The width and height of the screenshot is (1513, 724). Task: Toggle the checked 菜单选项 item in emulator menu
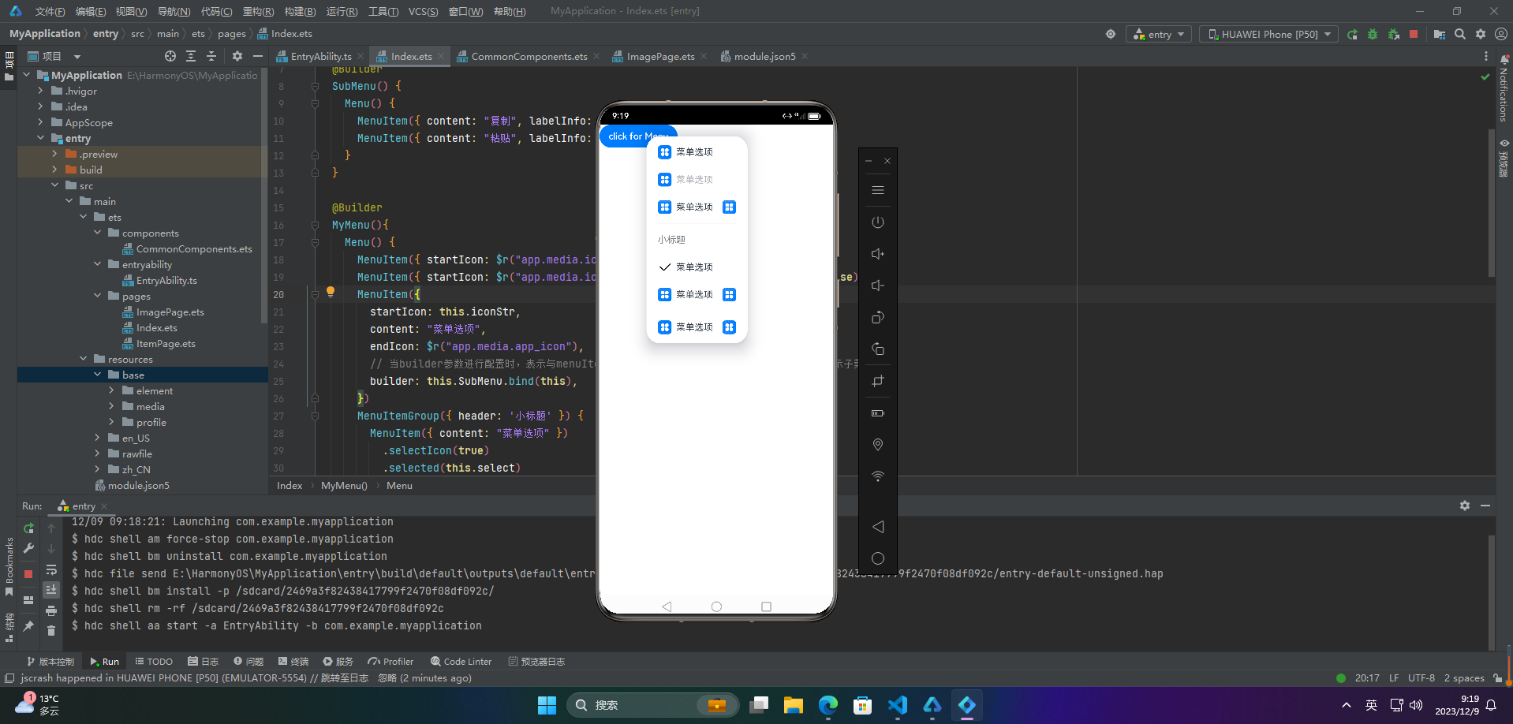697,267
